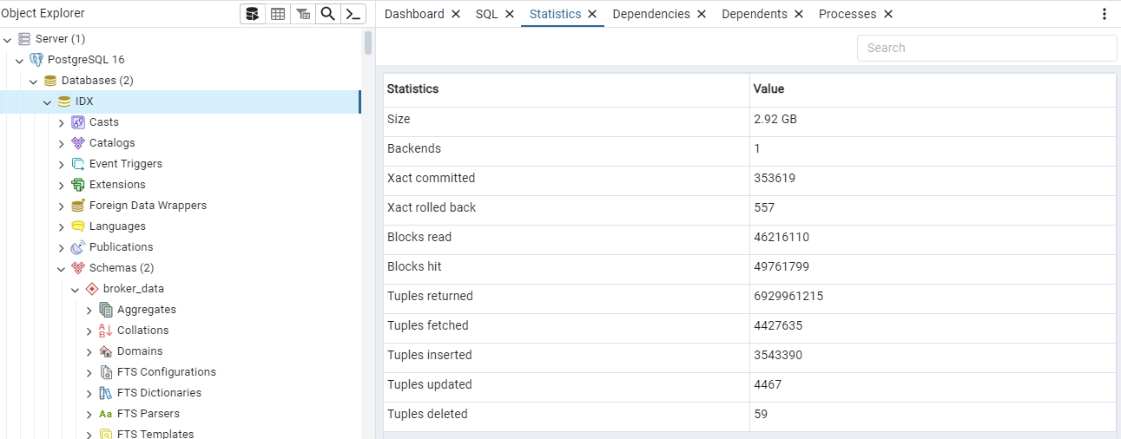Screen dimensions: 1121x439
Task: Close the Statistics tab
Action: pyautogui.click(x=592, y=14)
